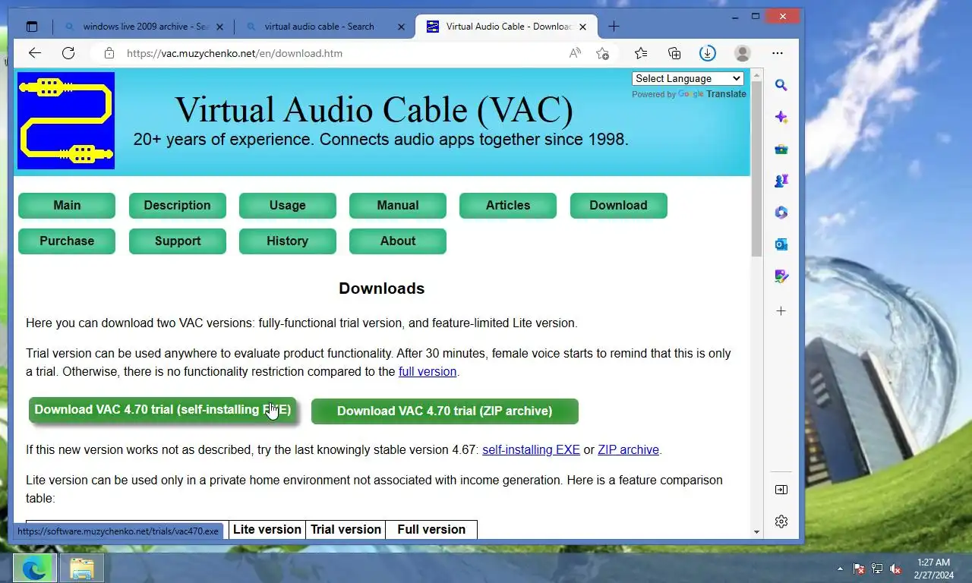Open Edge Settings and more menu

(x=778, y=53)
